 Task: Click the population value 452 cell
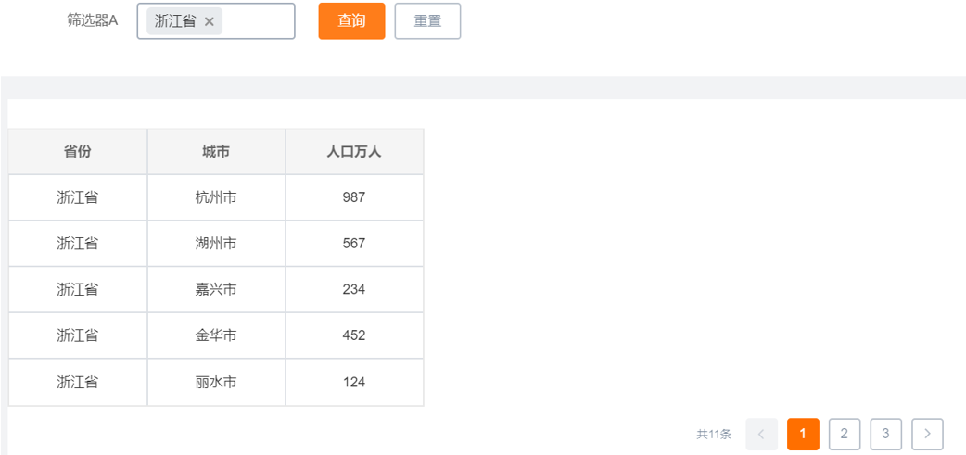pyautogui.click(x=354, y=335)
